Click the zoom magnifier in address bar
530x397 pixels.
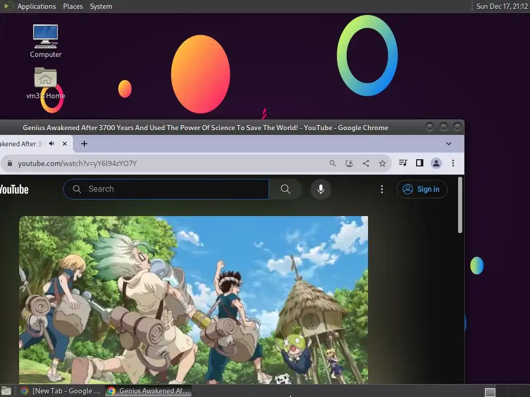click(333, 163)
